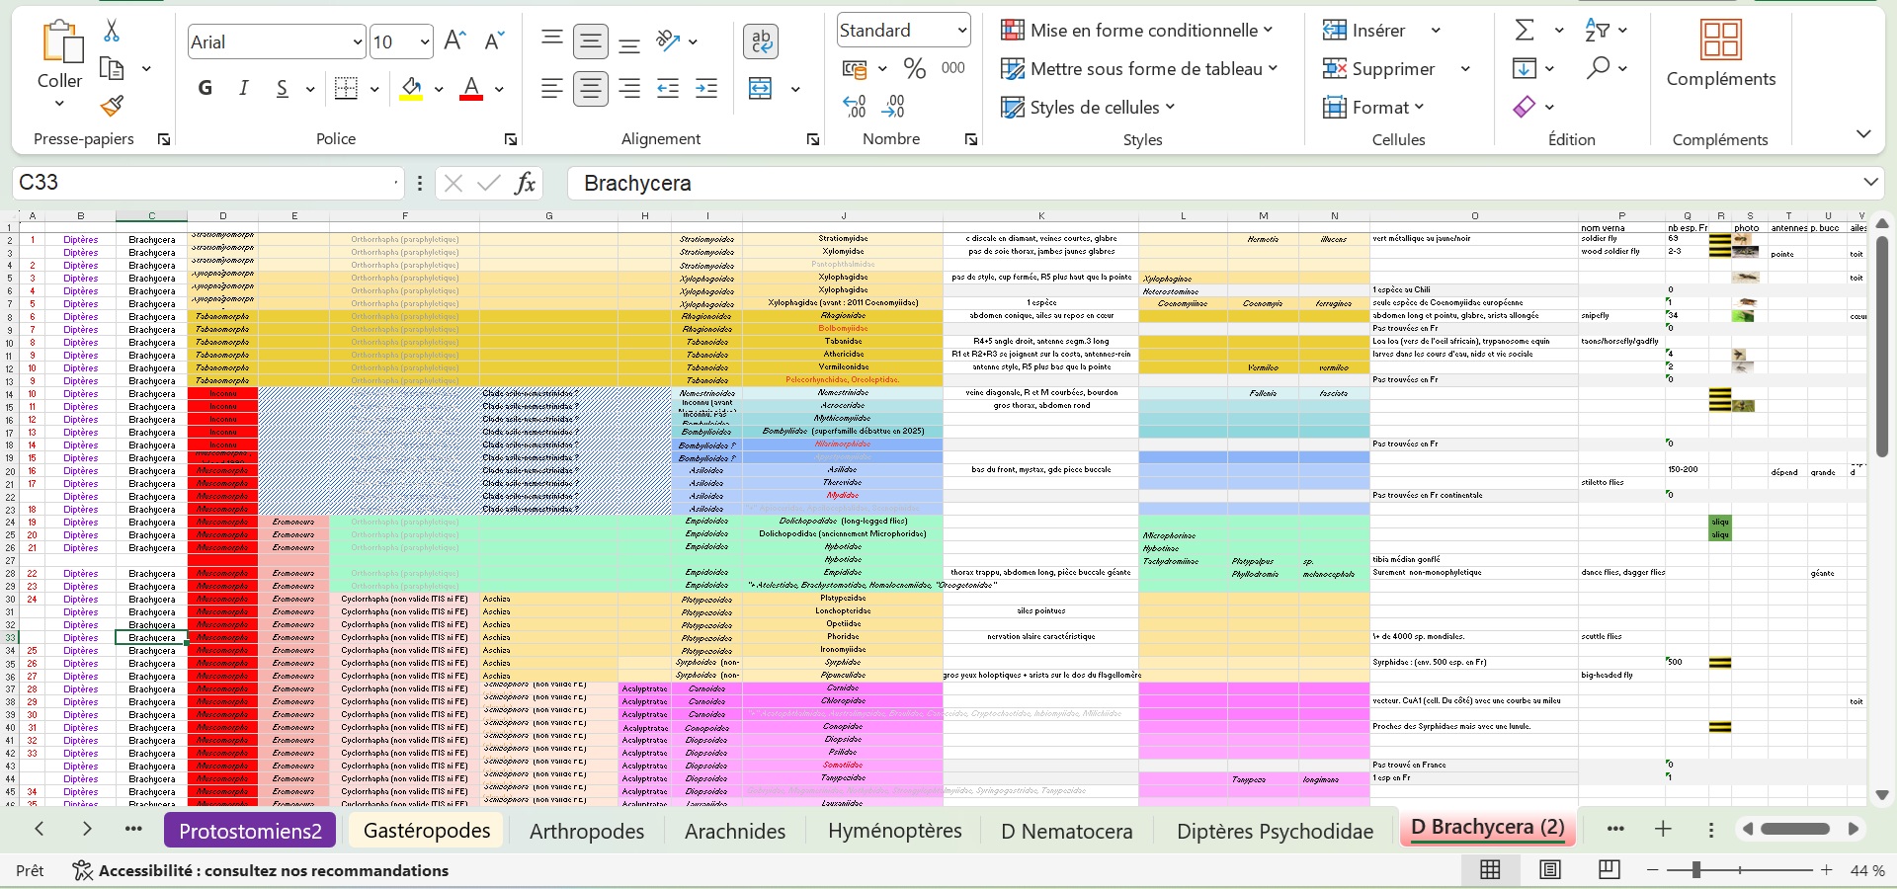Toggle bold formatting G button
Image resolution: width=1897 pixels, height=889 pixels.
click(206, 88)
